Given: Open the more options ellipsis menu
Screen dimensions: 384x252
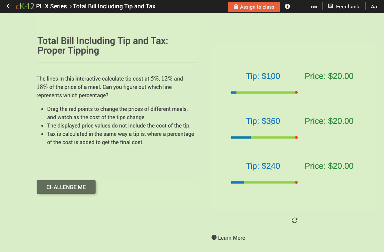Looking at the screenshot, I should point(313,6).
